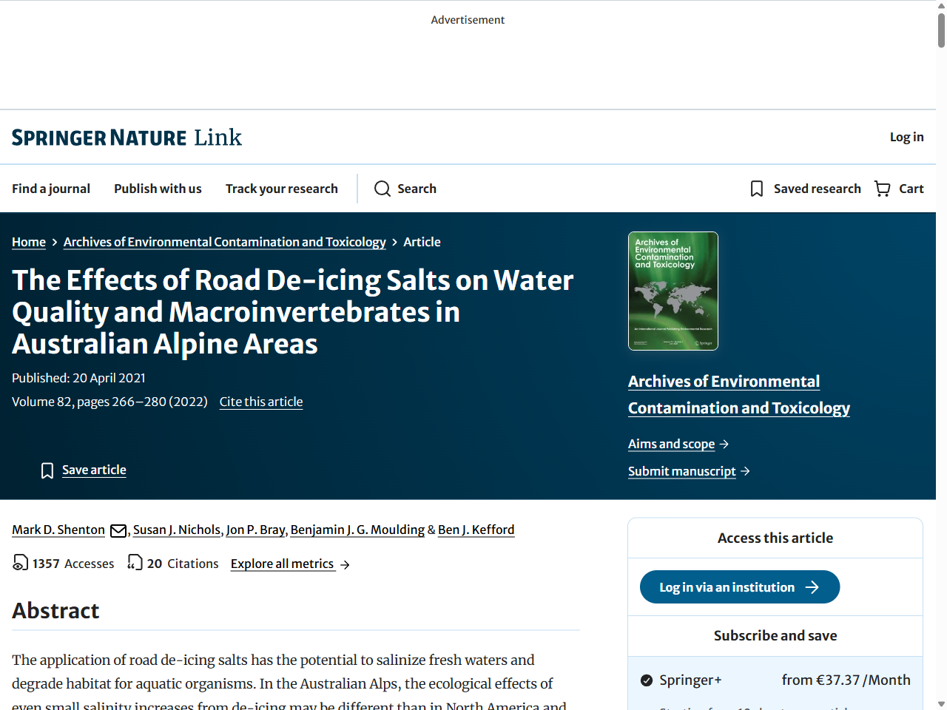Open Saved research

click(818, 189)
